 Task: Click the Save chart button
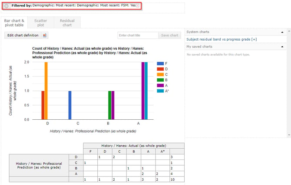[169, 35]
